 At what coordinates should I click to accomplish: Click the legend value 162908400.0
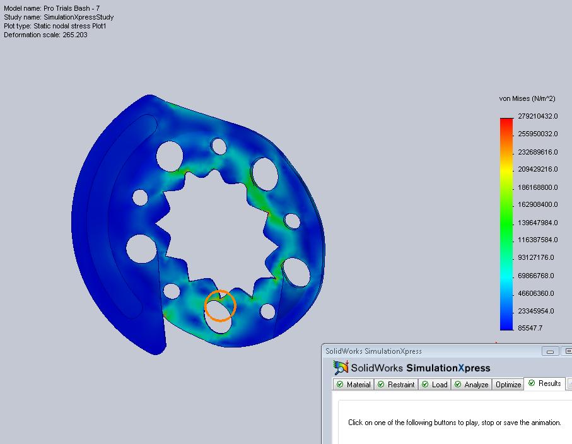click(538, 204)
